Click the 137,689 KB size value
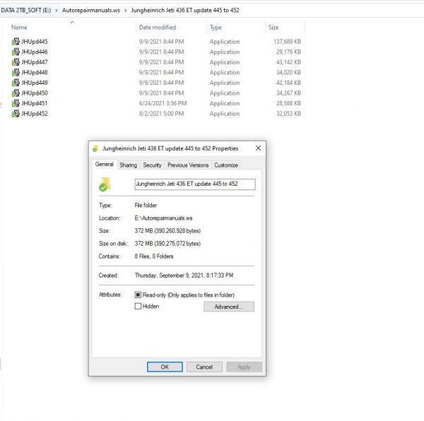The height and width of the screenshot is (421, 424). [287, 42]
